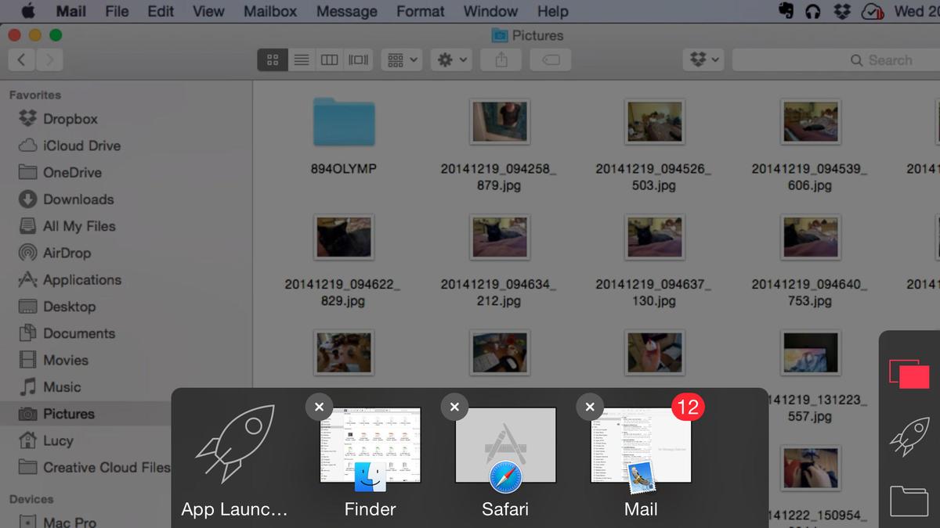The image size is (940, 528).
Task: Select thumbnail 20141219_094258_879.jpg
Action: tap(500, 122)
